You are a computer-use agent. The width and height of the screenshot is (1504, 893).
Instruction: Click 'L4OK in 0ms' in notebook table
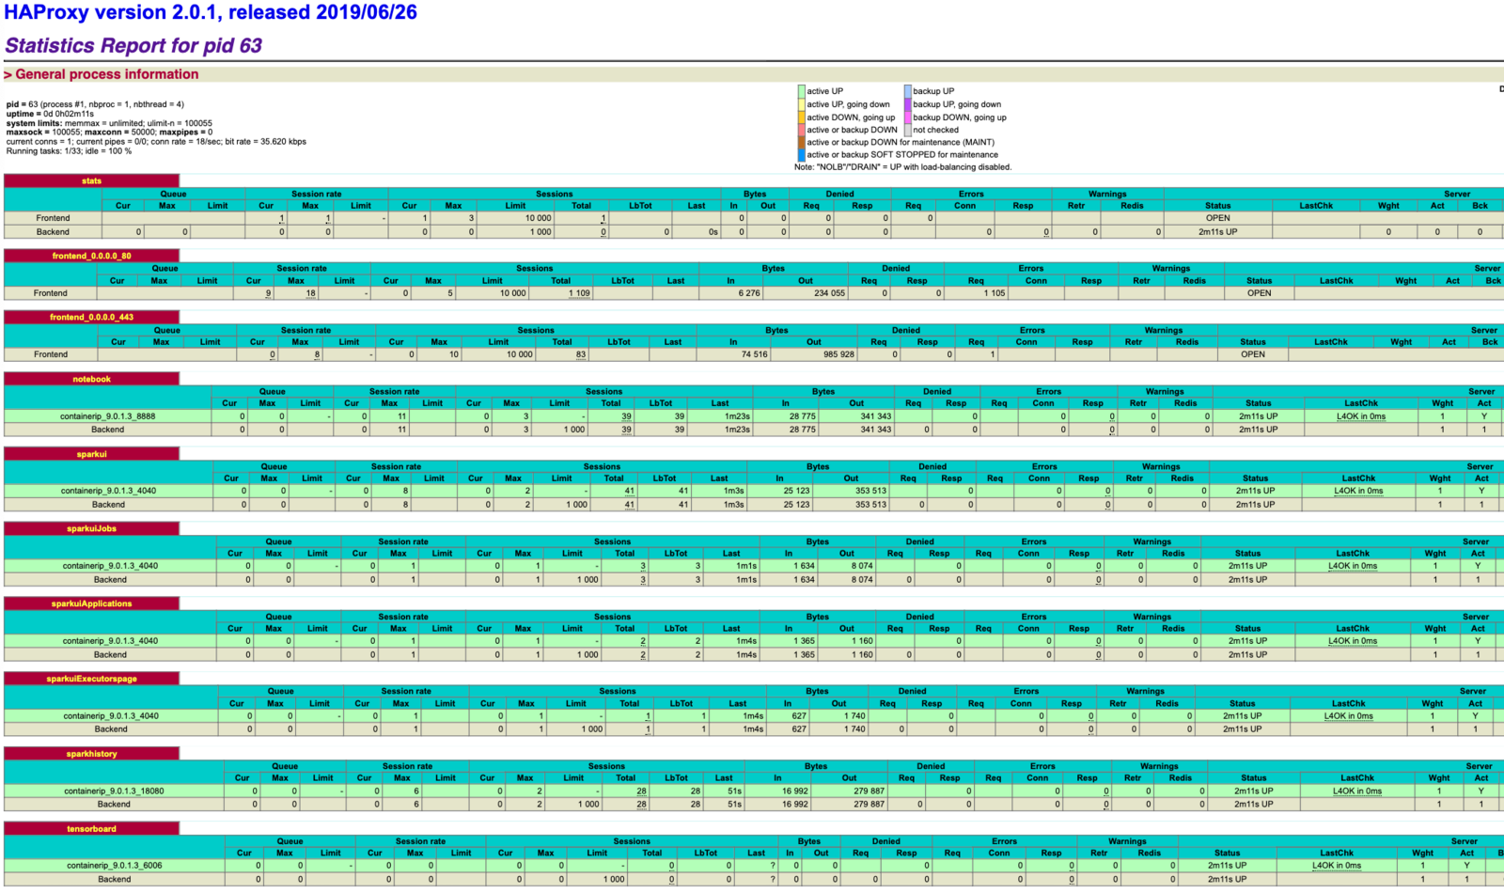click(1361, 415)
